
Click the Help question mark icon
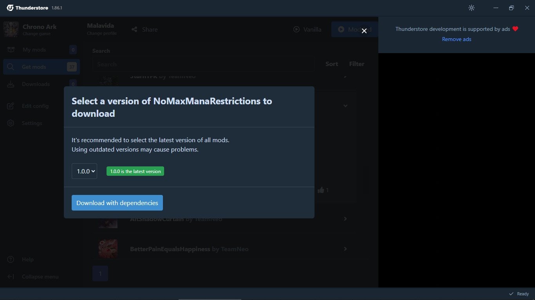11,259
